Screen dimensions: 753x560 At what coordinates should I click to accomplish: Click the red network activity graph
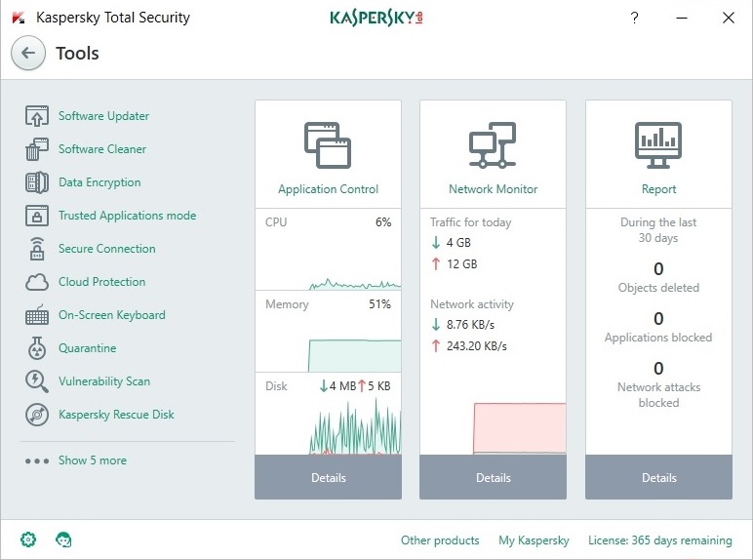519,428
